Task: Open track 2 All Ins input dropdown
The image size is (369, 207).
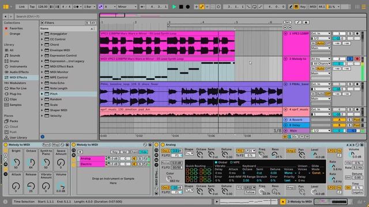Action: [321, 59]
